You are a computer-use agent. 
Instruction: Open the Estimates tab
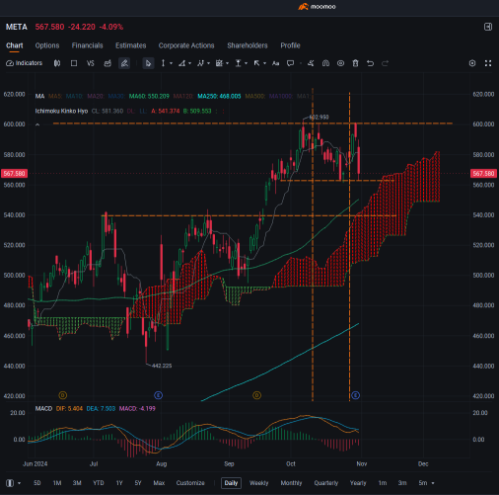pos(131,45)
